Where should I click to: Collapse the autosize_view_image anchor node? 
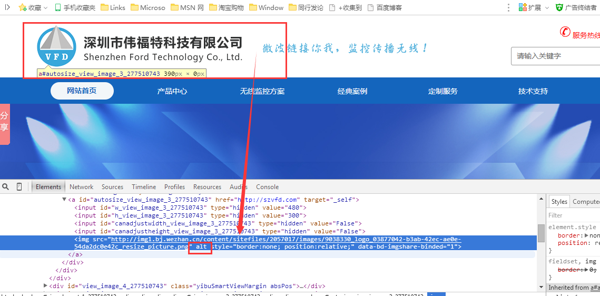click(64, 199)
